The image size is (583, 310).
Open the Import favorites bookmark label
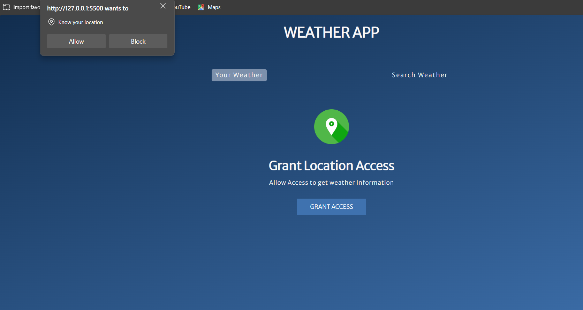click(26, 7)
